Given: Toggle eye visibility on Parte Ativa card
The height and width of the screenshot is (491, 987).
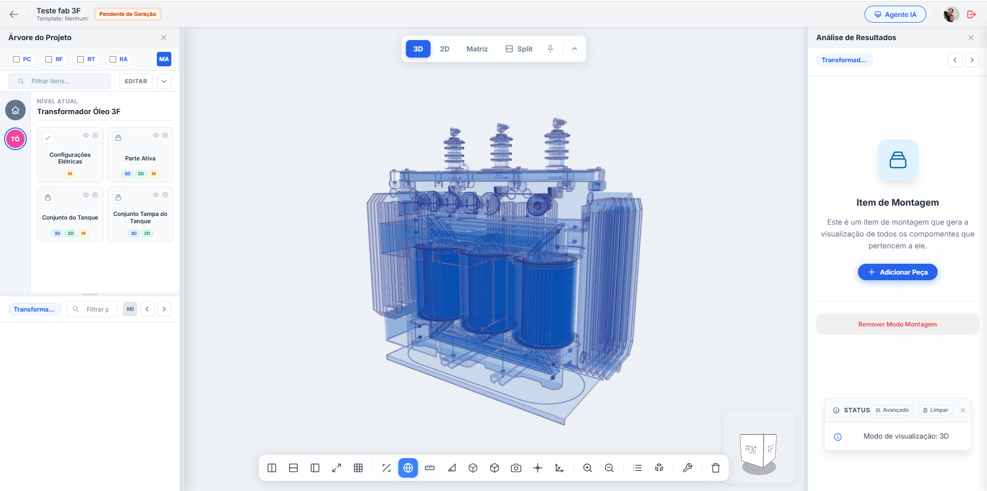Looking at the screenshot, I should 156,135.
